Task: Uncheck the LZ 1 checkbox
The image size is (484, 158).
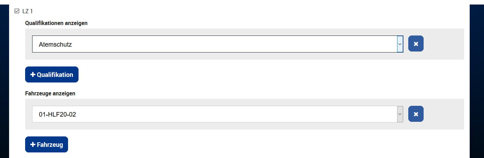Action: tap(17, 11)
